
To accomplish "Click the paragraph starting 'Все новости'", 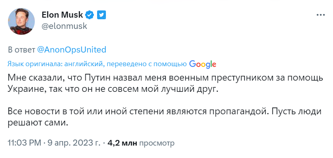I will coord(164,117).
